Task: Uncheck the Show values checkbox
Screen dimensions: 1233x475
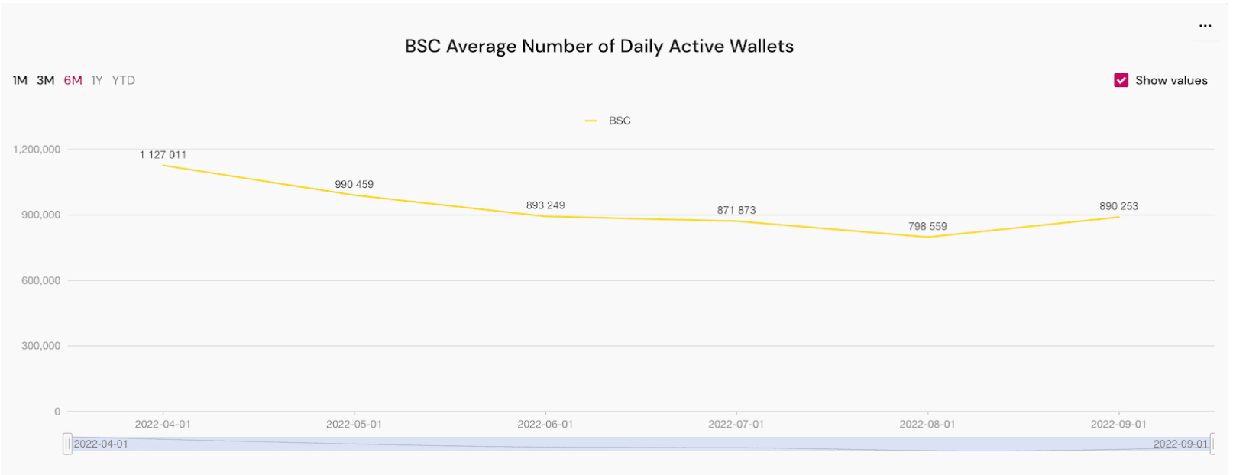Action: (x=1121, y=80)
